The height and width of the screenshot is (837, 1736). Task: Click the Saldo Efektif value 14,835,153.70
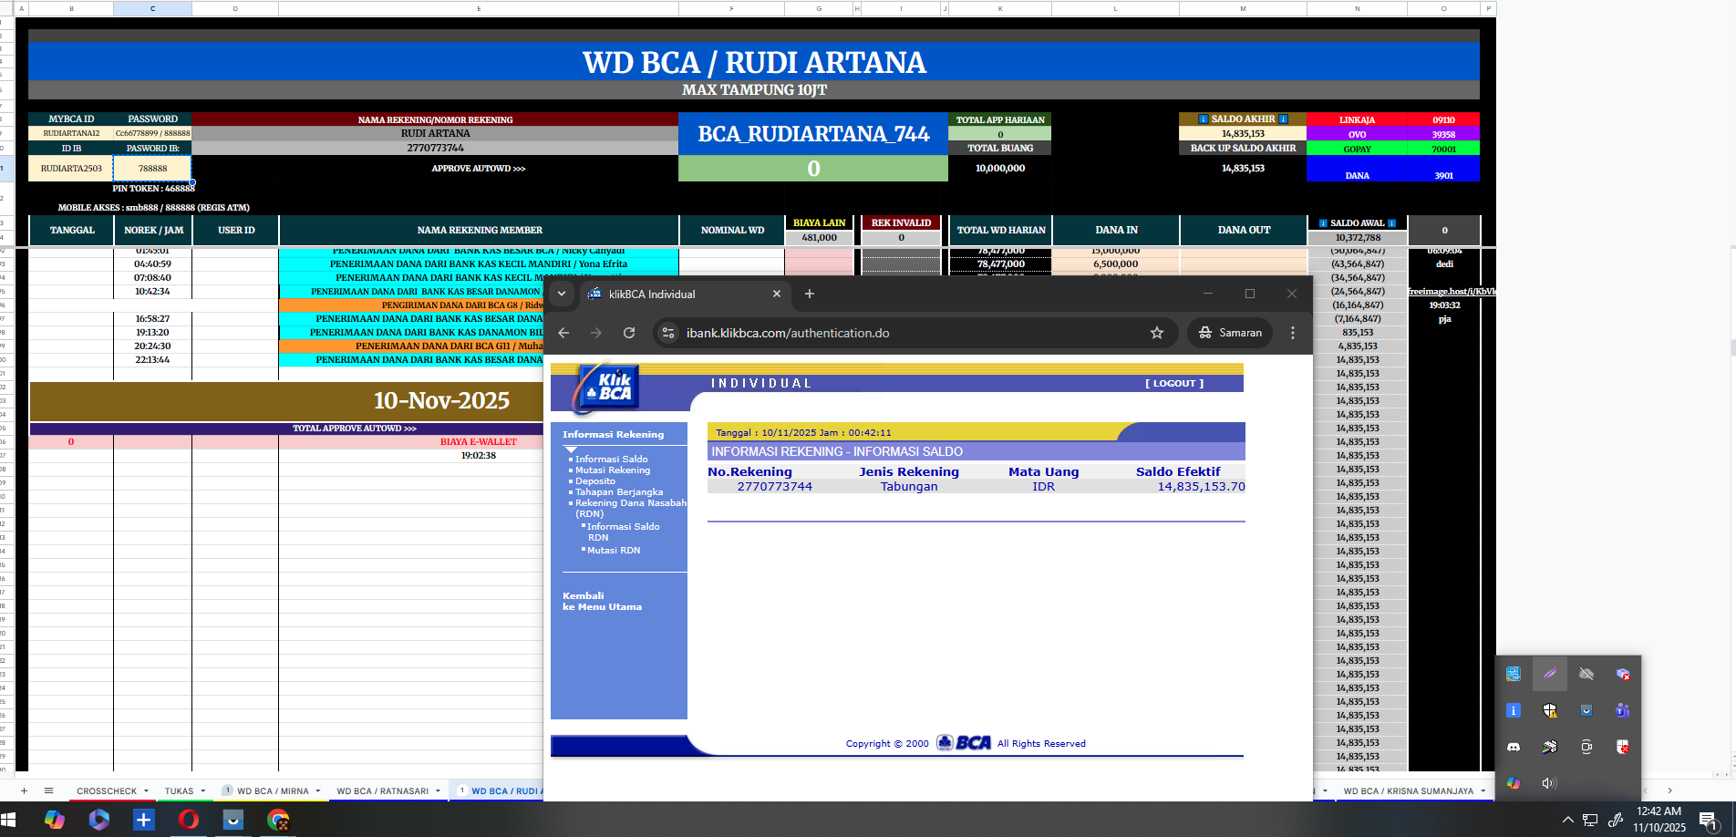(1201, 487)
